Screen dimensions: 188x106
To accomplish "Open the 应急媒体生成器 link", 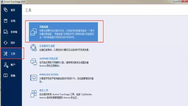I will coord(47,46).
